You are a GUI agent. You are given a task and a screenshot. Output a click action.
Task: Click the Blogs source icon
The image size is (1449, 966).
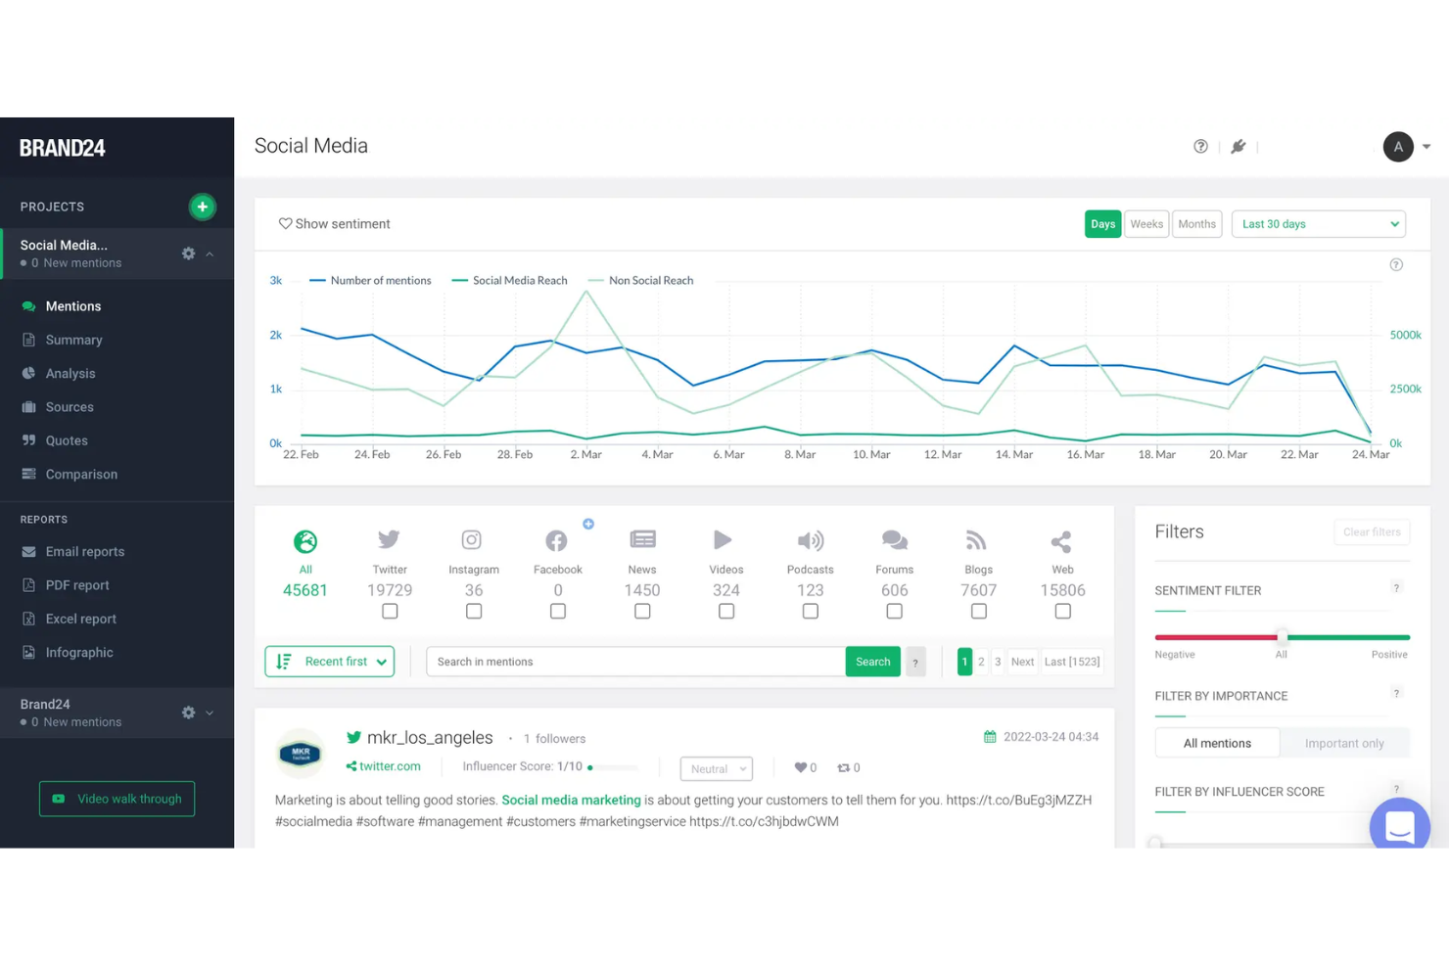pos(977,539)
